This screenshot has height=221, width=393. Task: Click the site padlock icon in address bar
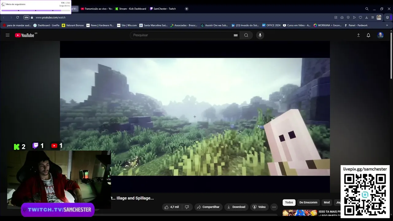[32, 17]
